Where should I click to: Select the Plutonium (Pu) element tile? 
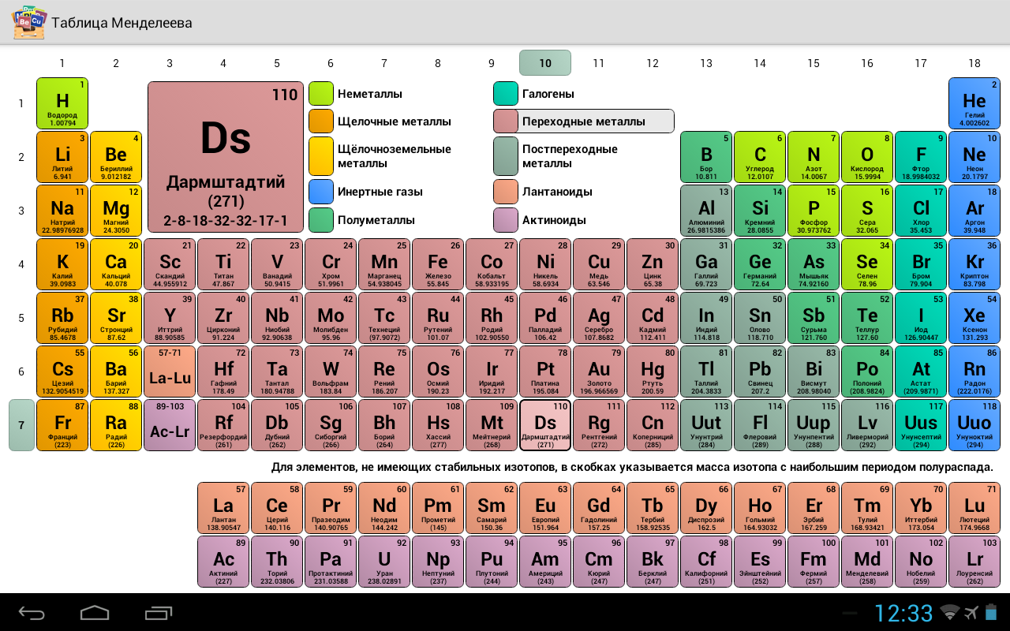click(492, 562)
